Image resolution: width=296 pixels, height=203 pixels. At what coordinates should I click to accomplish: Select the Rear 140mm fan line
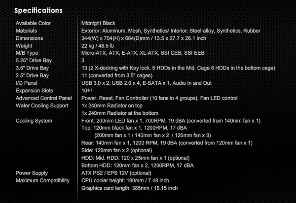click(x=167, y=143)
